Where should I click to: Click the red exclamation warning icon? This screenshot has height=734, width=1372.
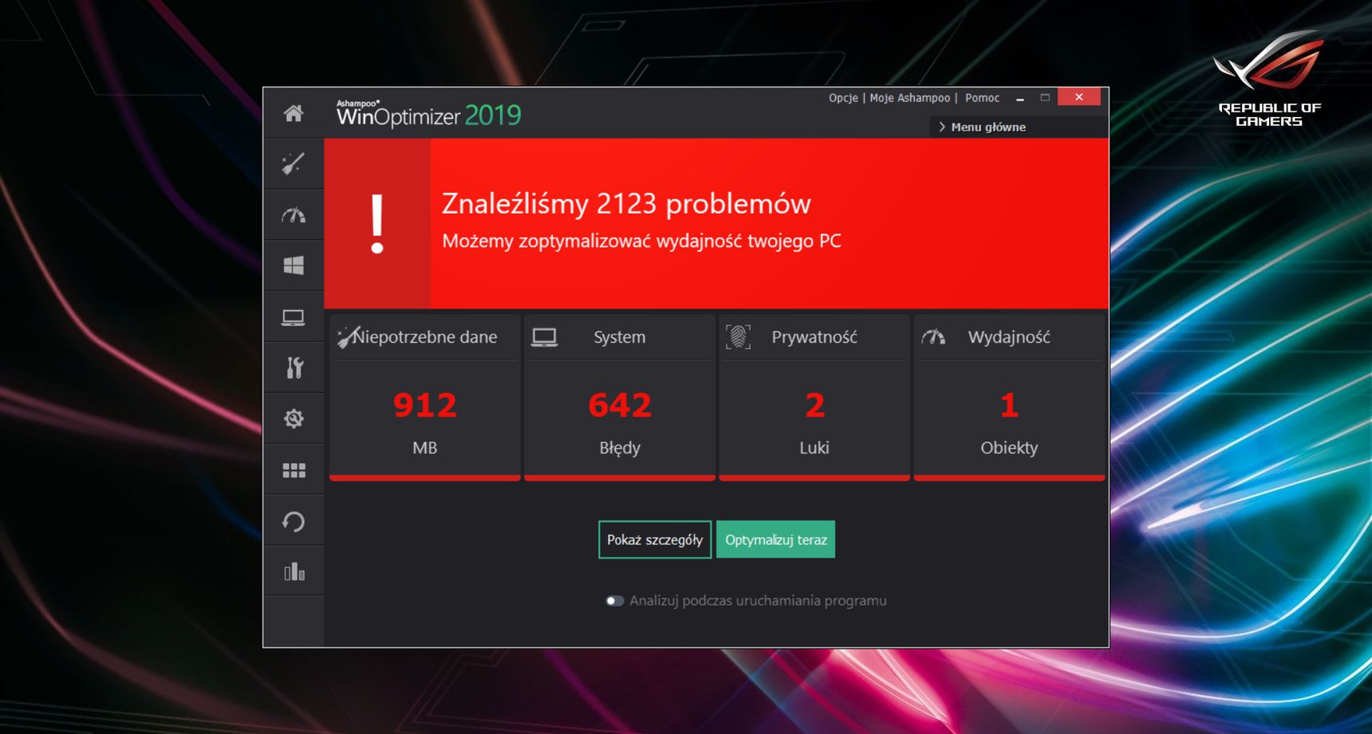(x=377, y=224)
